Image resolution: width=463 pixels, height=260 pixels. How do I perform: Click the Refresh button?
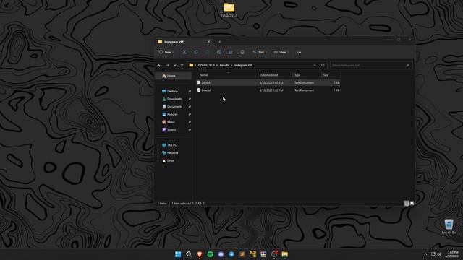[x=323, y=65]
